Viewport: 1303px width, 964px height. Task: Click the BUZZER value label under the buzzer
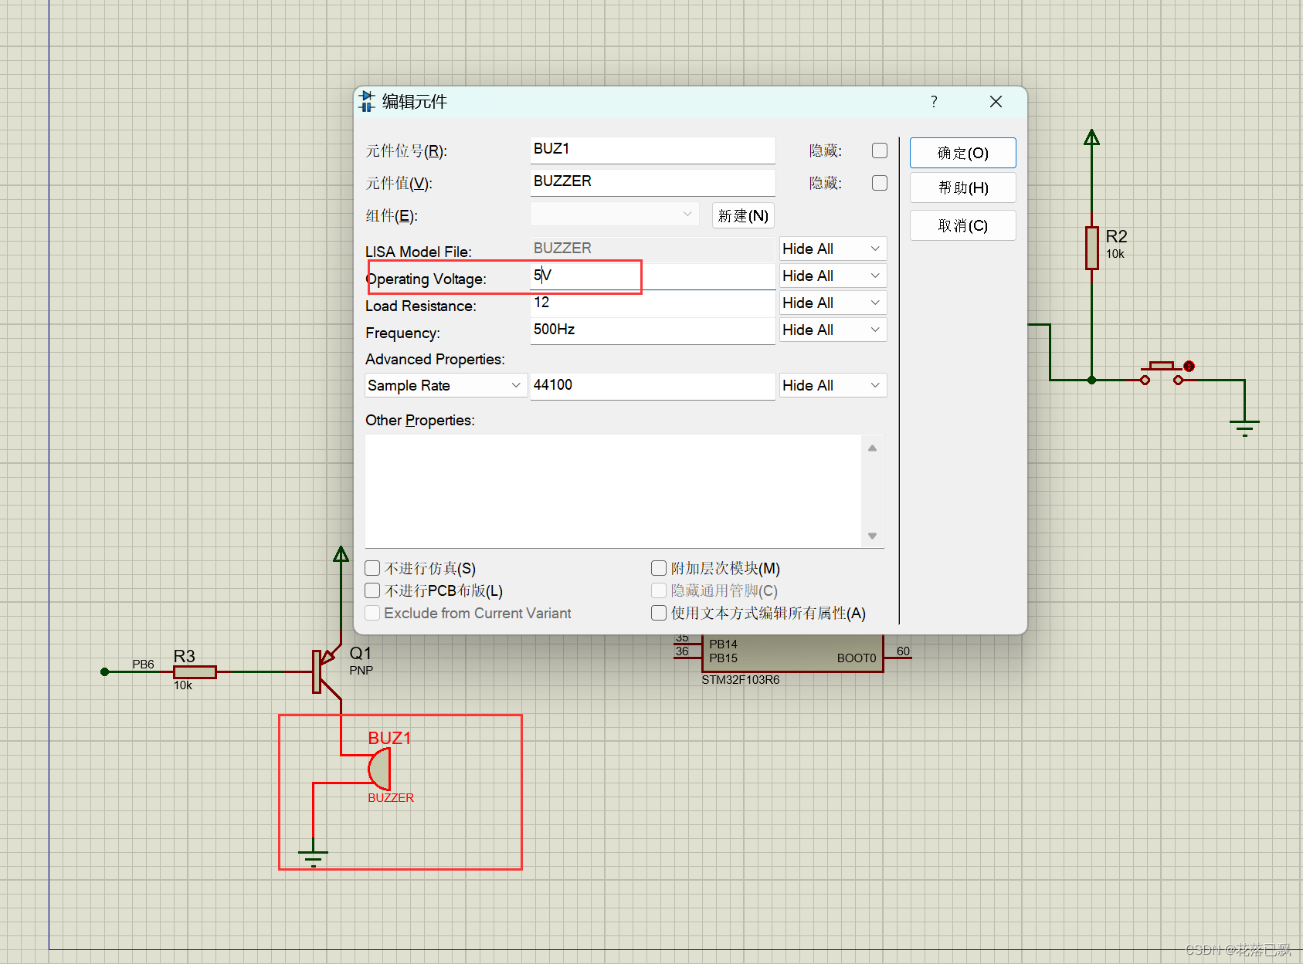[x=391, y=798]
